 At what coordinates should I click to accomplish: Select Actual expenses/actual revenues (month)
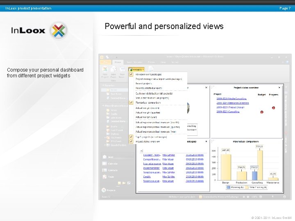click(157, 122)
